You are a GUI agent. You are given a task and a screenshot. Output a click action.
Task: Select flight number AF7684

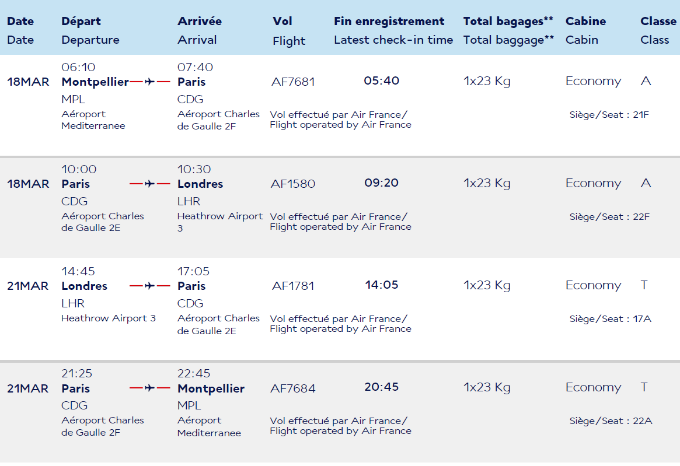pos(293,388)
